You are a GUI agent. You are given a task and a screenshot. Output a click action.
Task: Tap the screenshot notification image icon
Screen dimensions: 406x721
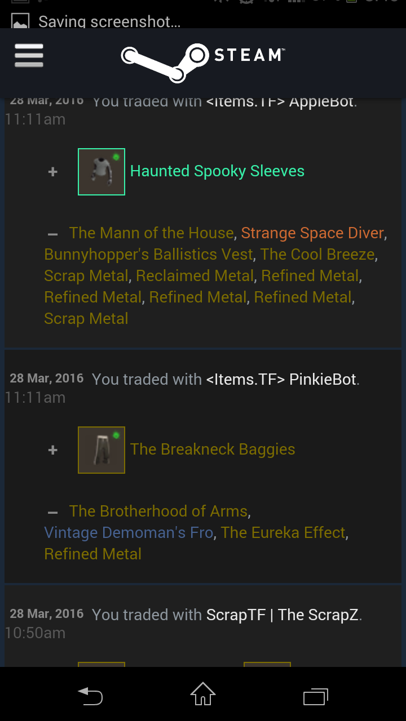(20, 23)
